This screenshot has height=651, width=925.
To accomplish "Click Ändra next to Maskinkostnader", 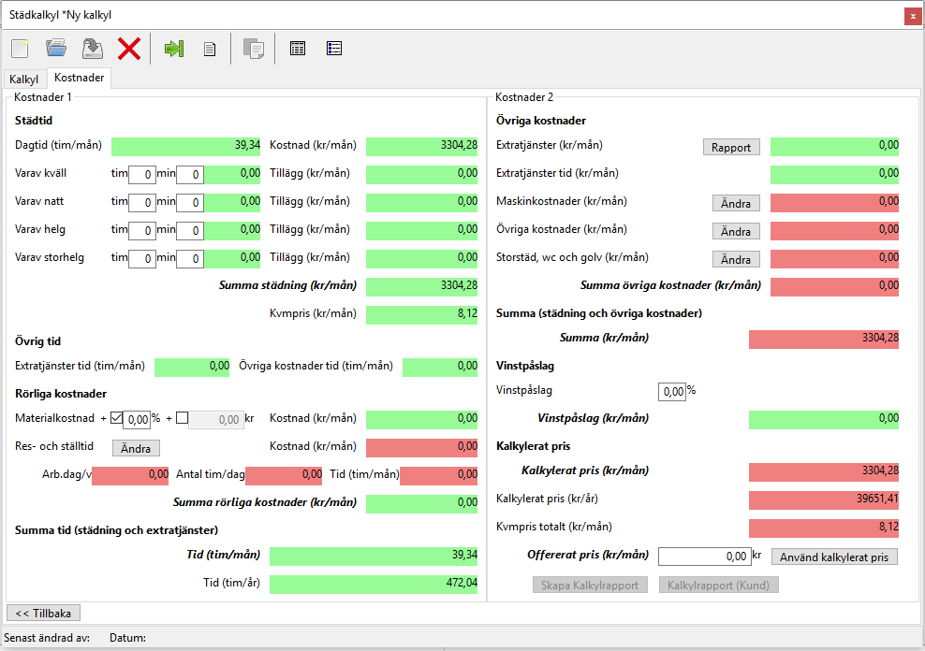I will [736, 203].
